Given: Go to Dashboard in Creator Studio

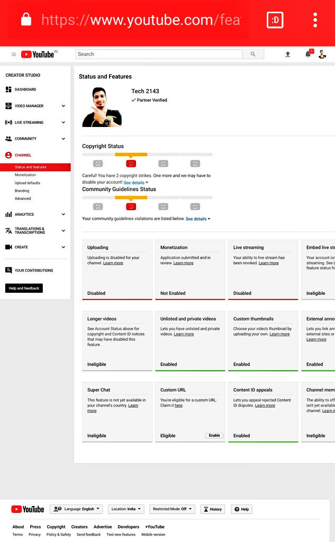Looking at the screenshot, I should 25,89.
